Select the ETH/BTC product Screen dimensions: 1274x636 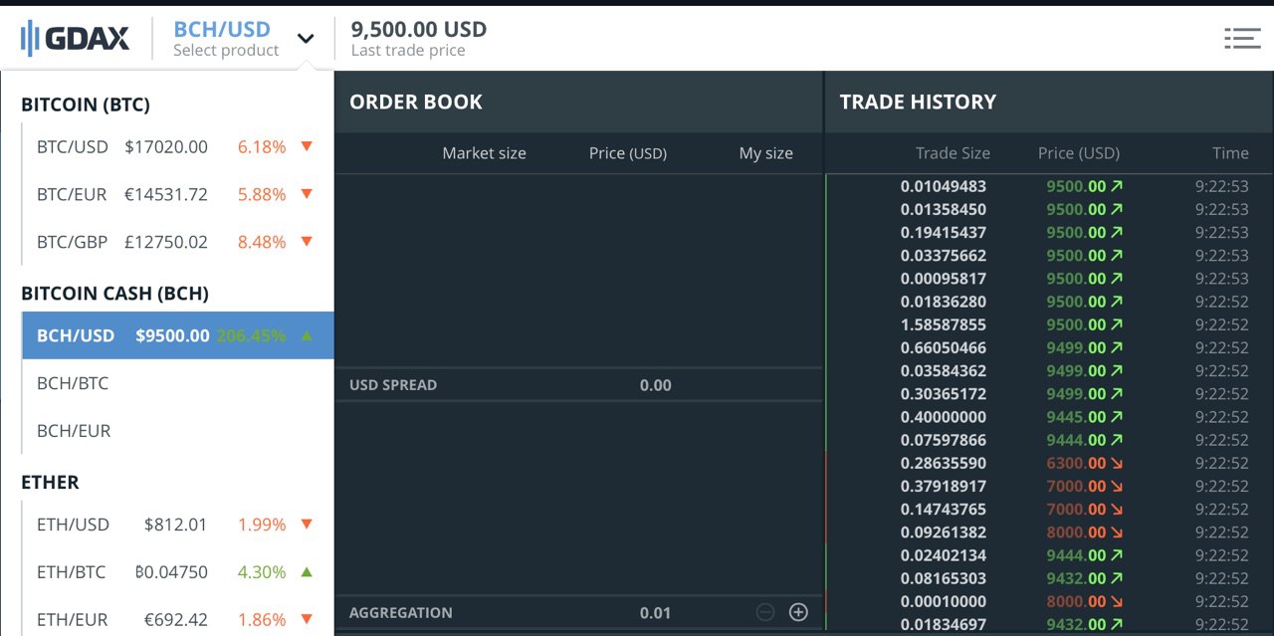pyautogui.click(x=178, y=572)
